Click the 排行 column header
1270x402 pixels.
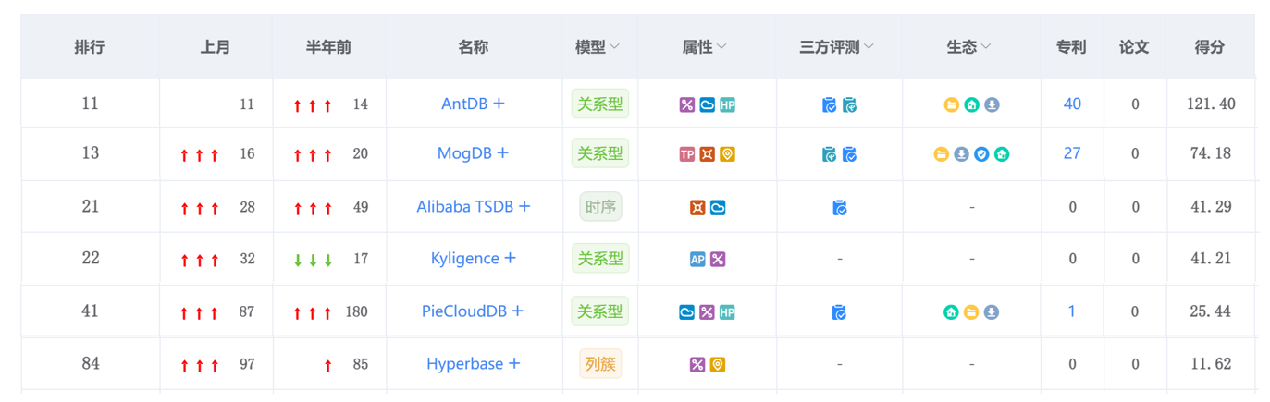click(90, 47)
